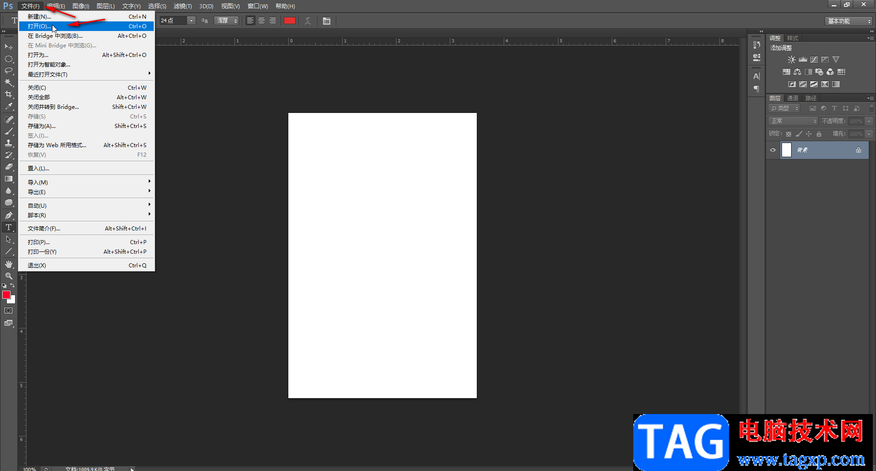Select the Pen tool
Viewport: 876px width, 471px height.
coord(9,215)
